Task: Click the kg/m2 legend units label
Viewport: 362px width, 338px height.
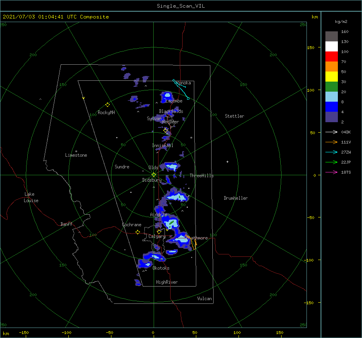Action: point(341,22)
